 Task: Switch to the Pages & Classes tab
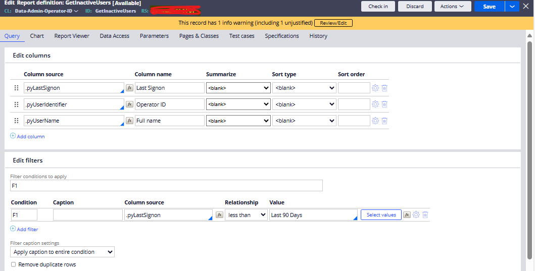199,36
